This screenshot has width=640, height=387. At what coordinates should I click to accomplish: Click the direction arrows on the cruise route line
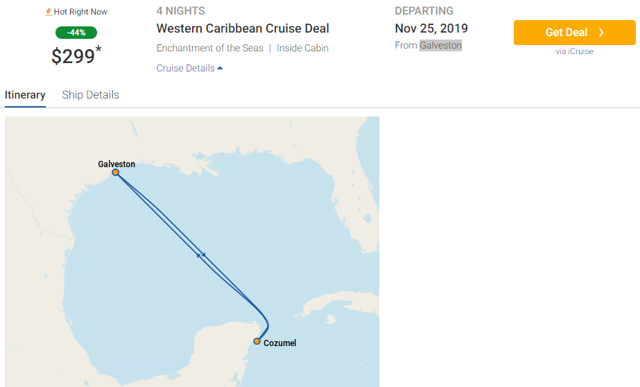tap(201, 256)
